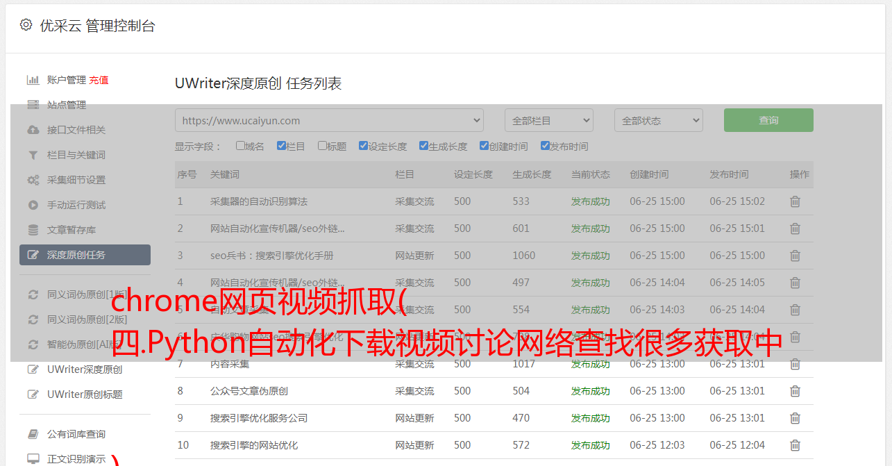Open the site URL dropdown

click(x=329, y=120)
